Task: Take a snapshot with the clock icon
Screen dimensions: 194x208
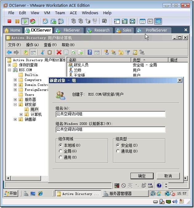Action: (x=45, y=21)
